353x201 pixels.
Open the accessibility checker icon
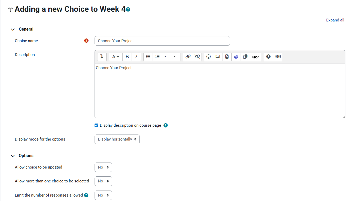tap(268, 57)
